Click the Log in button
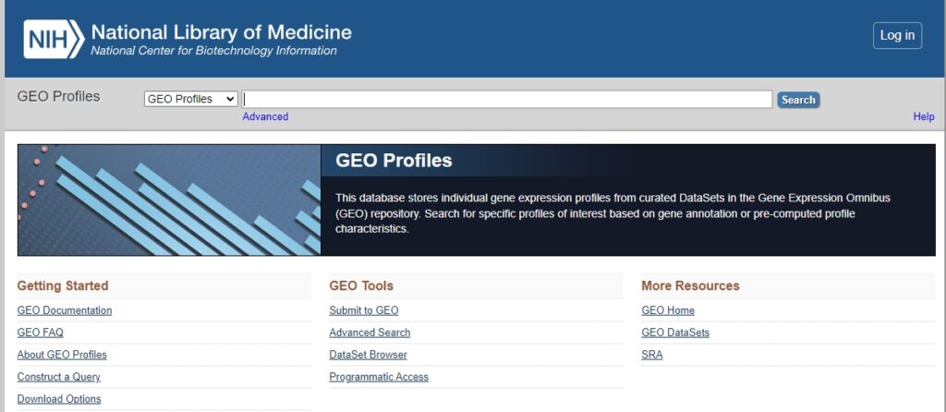The image size is (946, 412). click(x=897, y=36)
